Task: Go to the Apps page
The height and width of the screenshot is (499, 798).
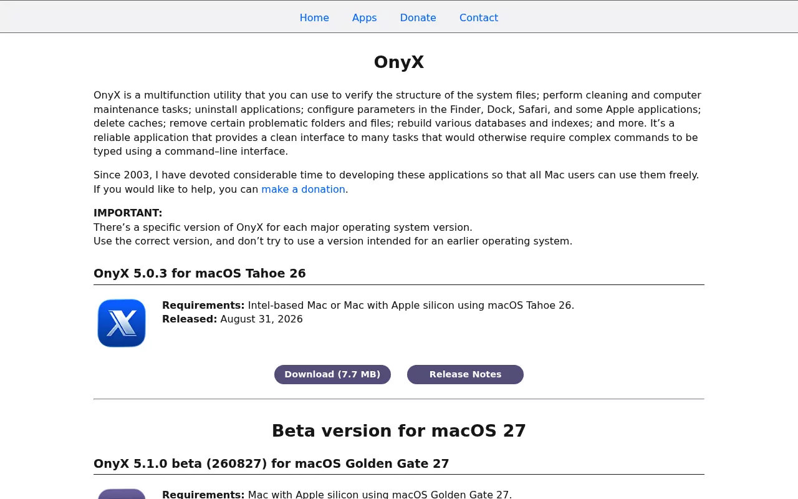Action: click(x=365, y=17)
